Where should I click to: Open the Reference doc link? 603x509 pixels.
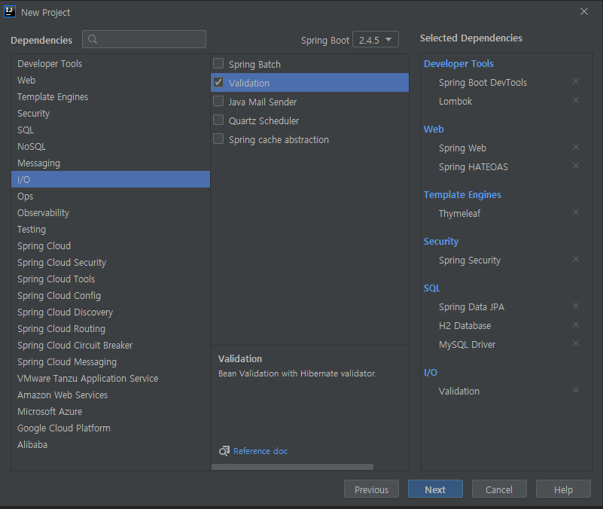(260, 451)
